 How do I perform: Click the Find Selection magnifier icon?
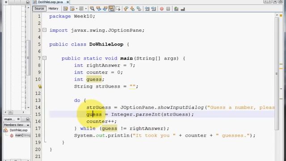coord(92,8)
